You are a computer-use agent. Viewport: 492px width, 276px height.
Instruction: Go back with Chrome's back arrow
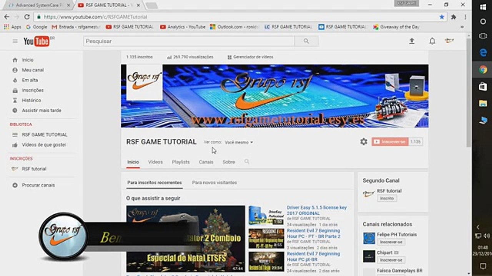click(x=7, y=17)
